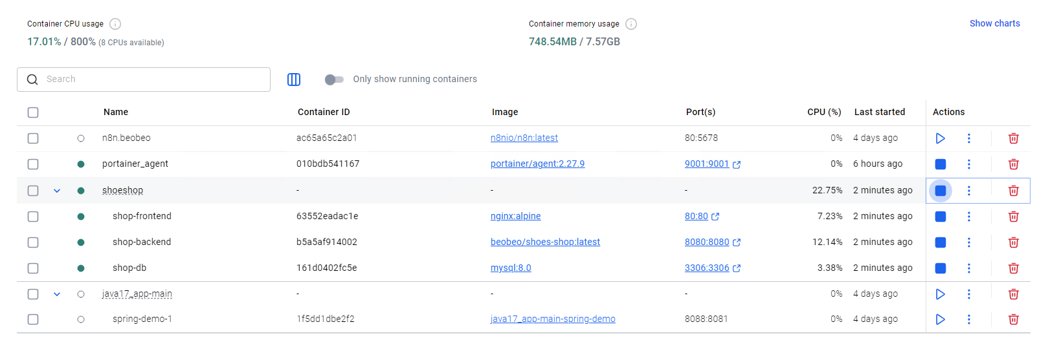This screenshot has height=364, width=1048.
Task: Delete the shop-frontend container
Action: 1013,217
